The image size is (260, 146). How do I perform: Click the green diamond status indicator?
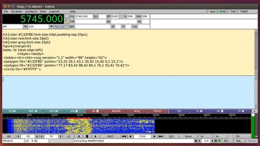pyautogui.click(x=219, y=141)
